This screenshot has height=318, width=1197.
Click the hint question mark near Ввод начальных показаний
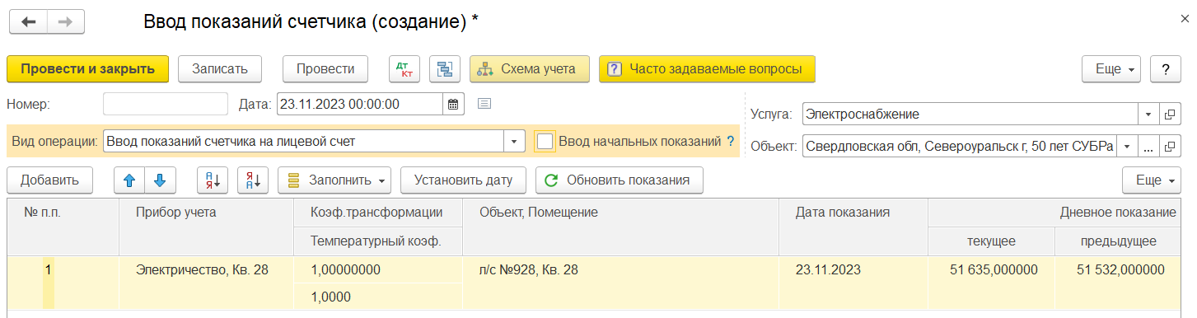tap(730, 141)
